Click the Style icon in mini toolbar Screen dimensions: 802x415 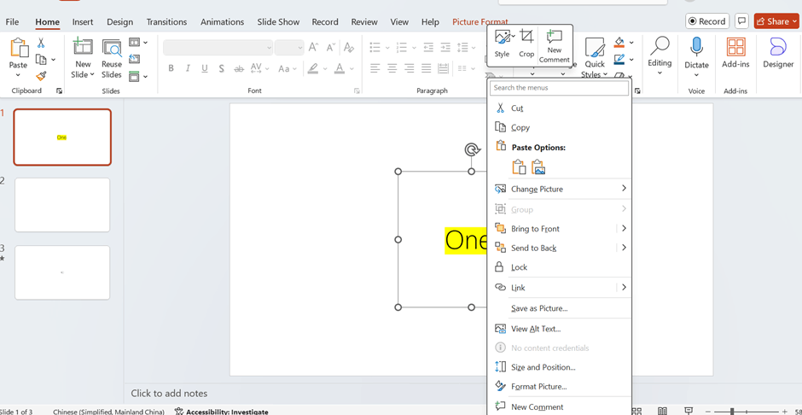point(503,37)
